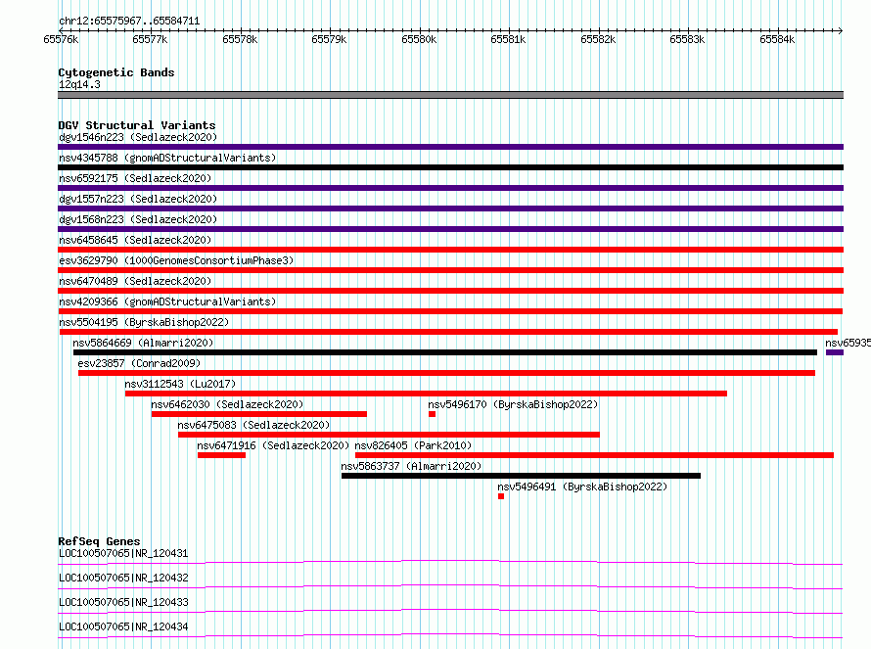
Task: Open variant dgv1546n223 (Sedlazeck2020) label
Action: 138,137
